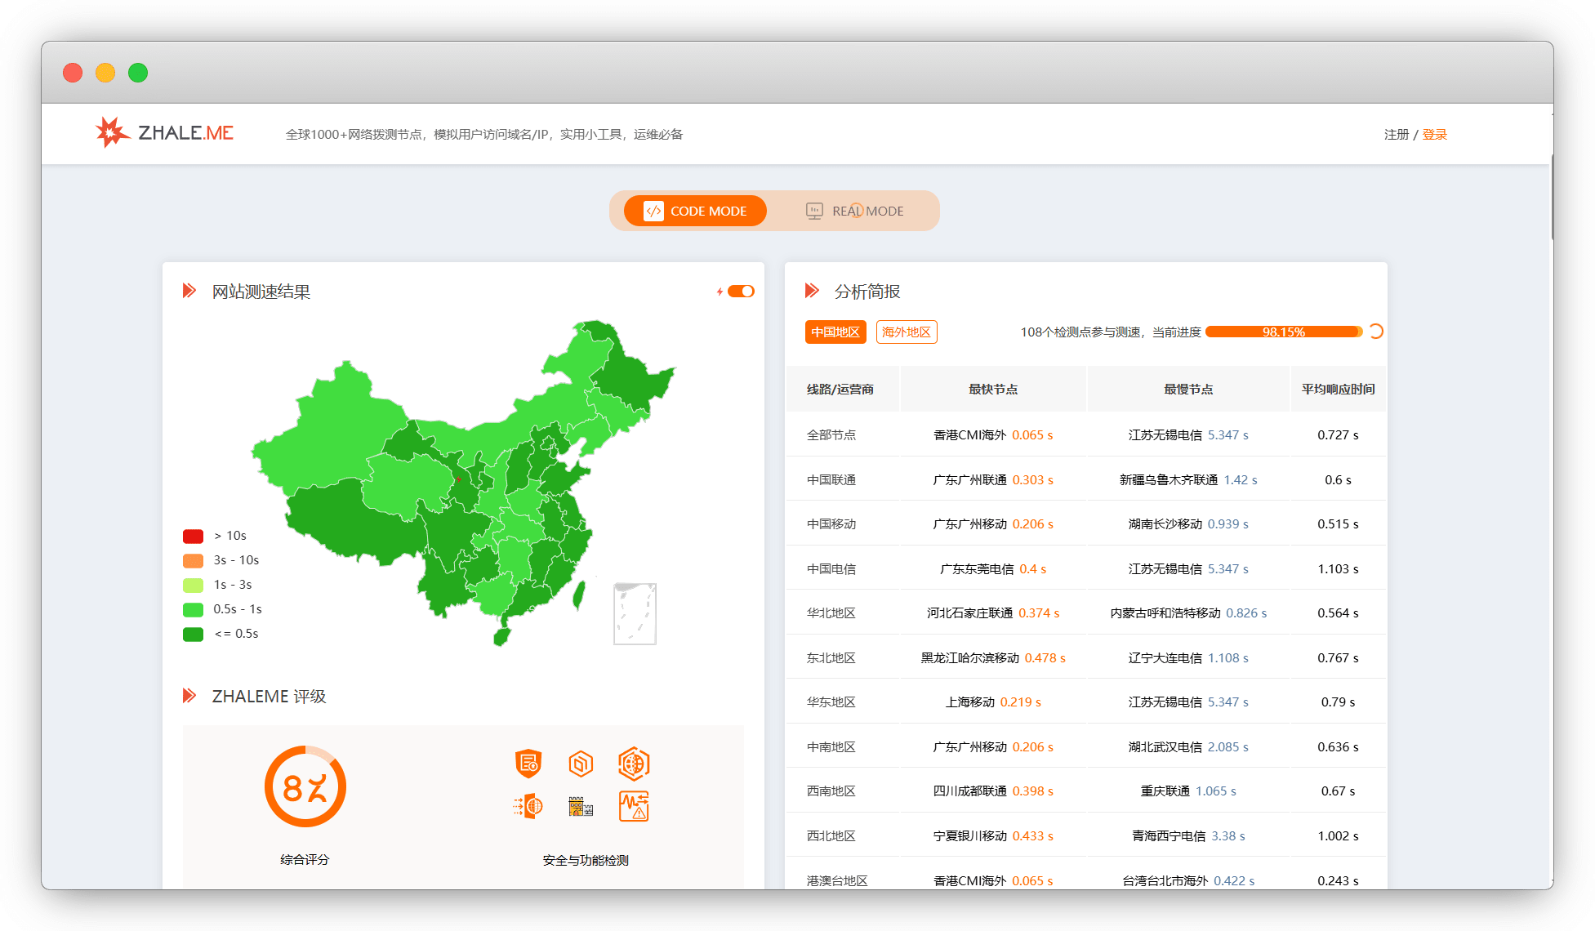Image resolution: width=1595 pixels, height=931 pixels.
Task: Click the 98.15% progress bar
Action: pyautogui.click(x=1282, y=332)
